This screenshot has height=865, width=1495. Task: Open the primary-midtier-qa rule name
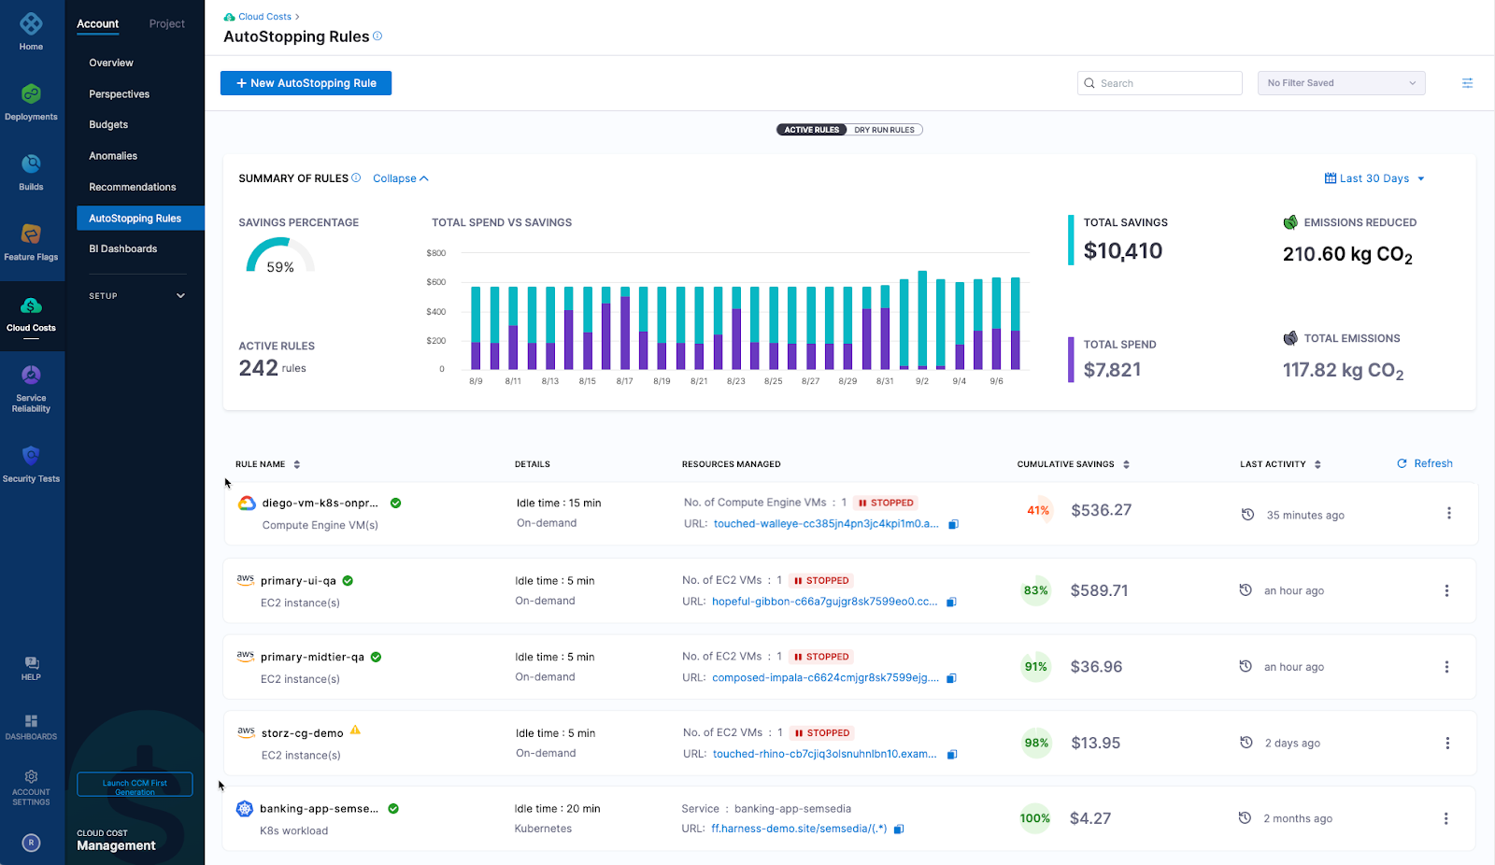tap(312, 657)
